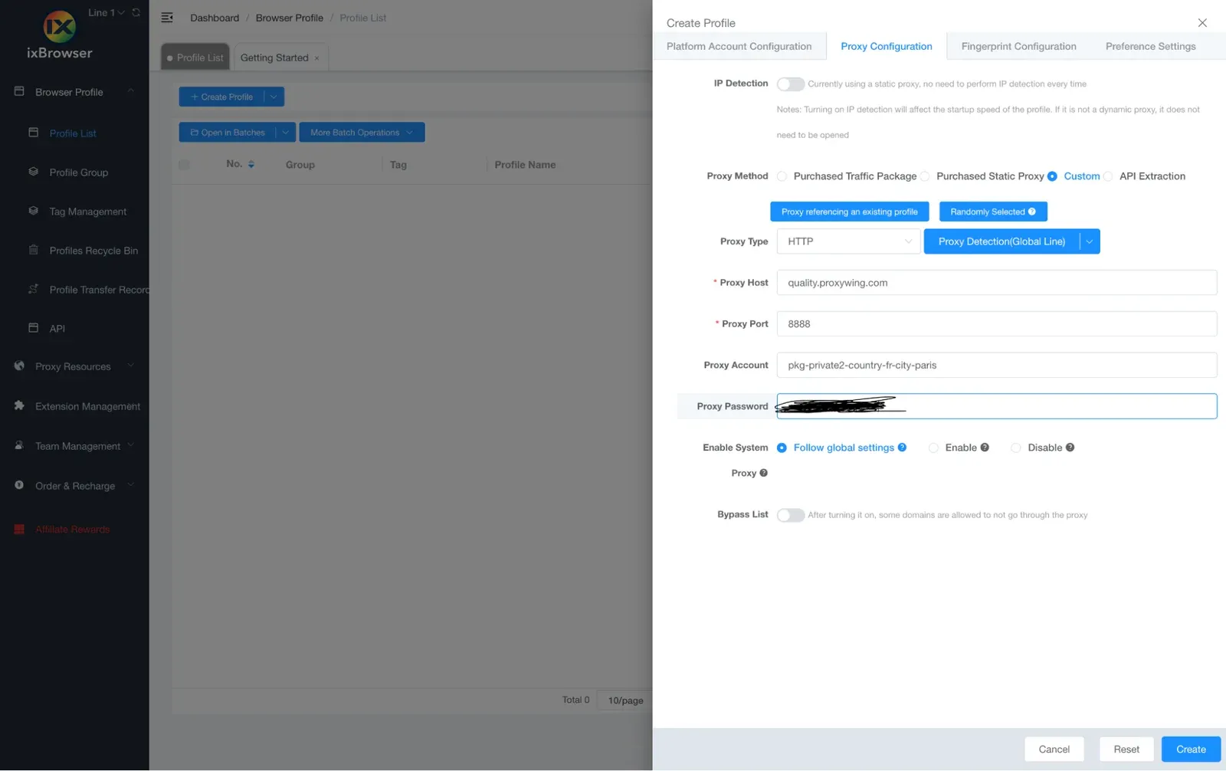This screenshot has width=1226, height=771.
Task: Open Proxy Detection dropdown arrow
Action: tap(1090, 241)
